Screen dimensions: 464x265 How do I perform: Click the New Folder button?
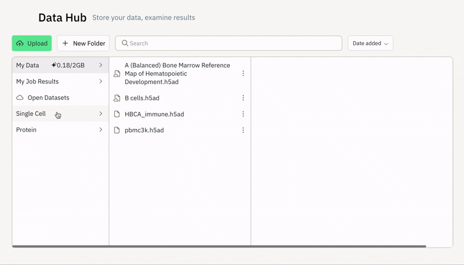pos(84,43)
